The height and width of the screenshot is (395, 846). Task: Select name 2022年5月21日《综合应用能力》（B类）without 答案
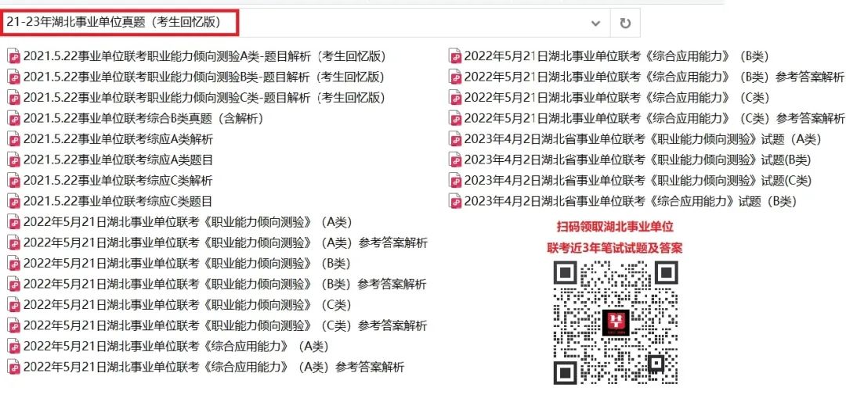coord(616,56)
